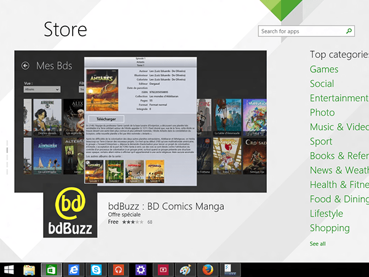Open the Health & Fitness category
The width and height of the screenshot is (369, 277).
pyautogui.click(x=339, y=185)
